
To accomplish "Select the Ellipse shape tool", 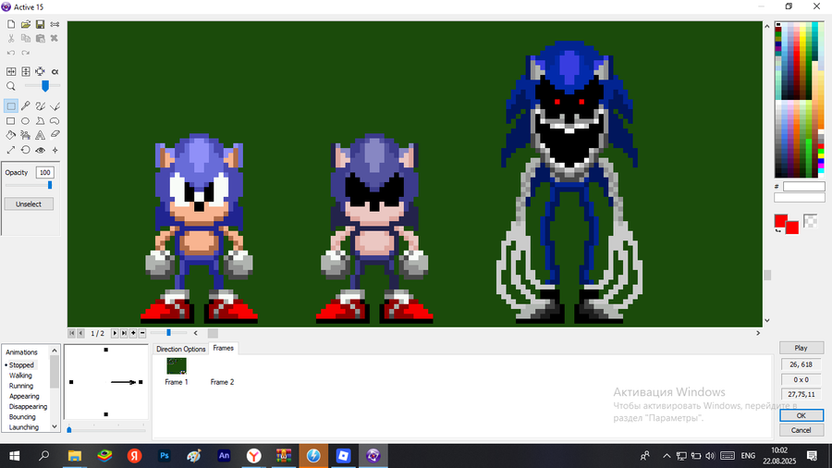I will pyautogui.click(x=26, y=121).
